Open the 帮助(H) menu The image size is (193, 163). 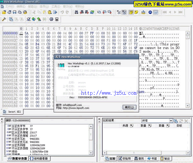(80, 6)
